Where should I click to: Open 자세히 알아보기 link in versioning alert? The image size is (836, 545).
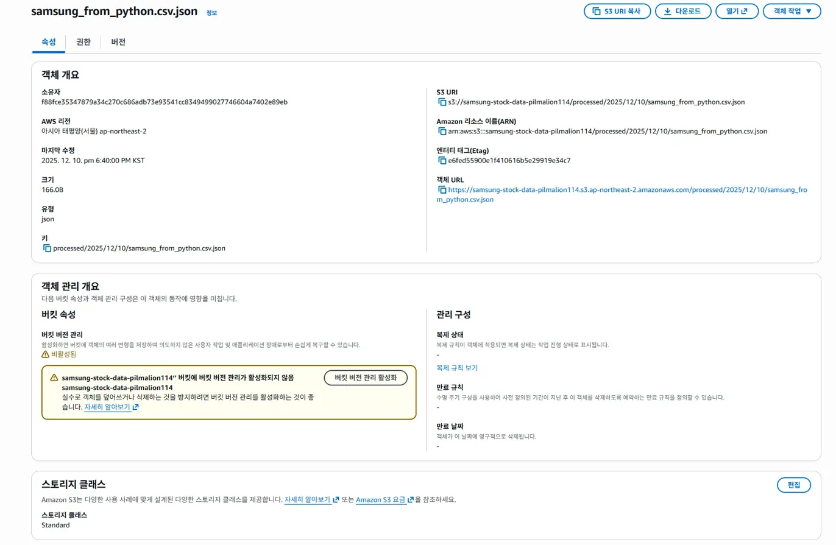tap(111, 407)
